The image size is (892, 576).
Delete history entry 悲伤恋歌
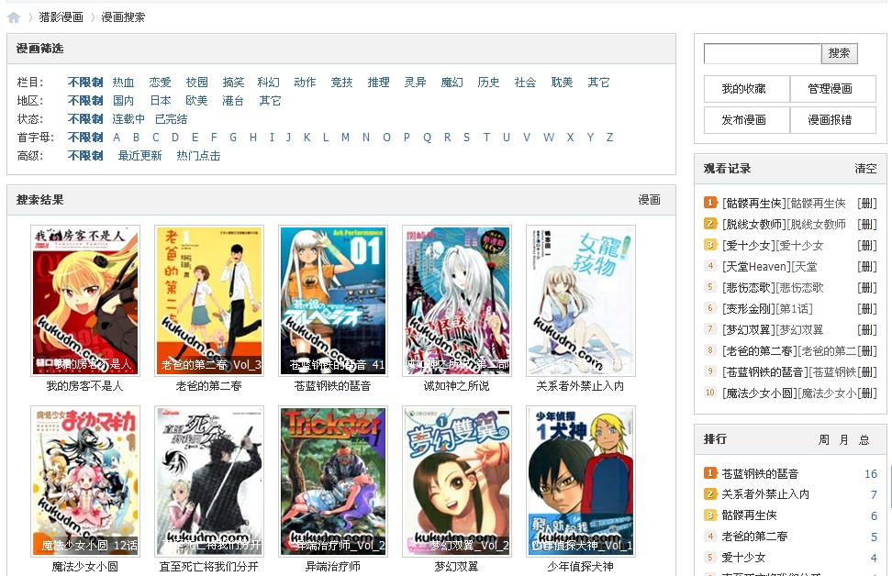tap(867, 287)
